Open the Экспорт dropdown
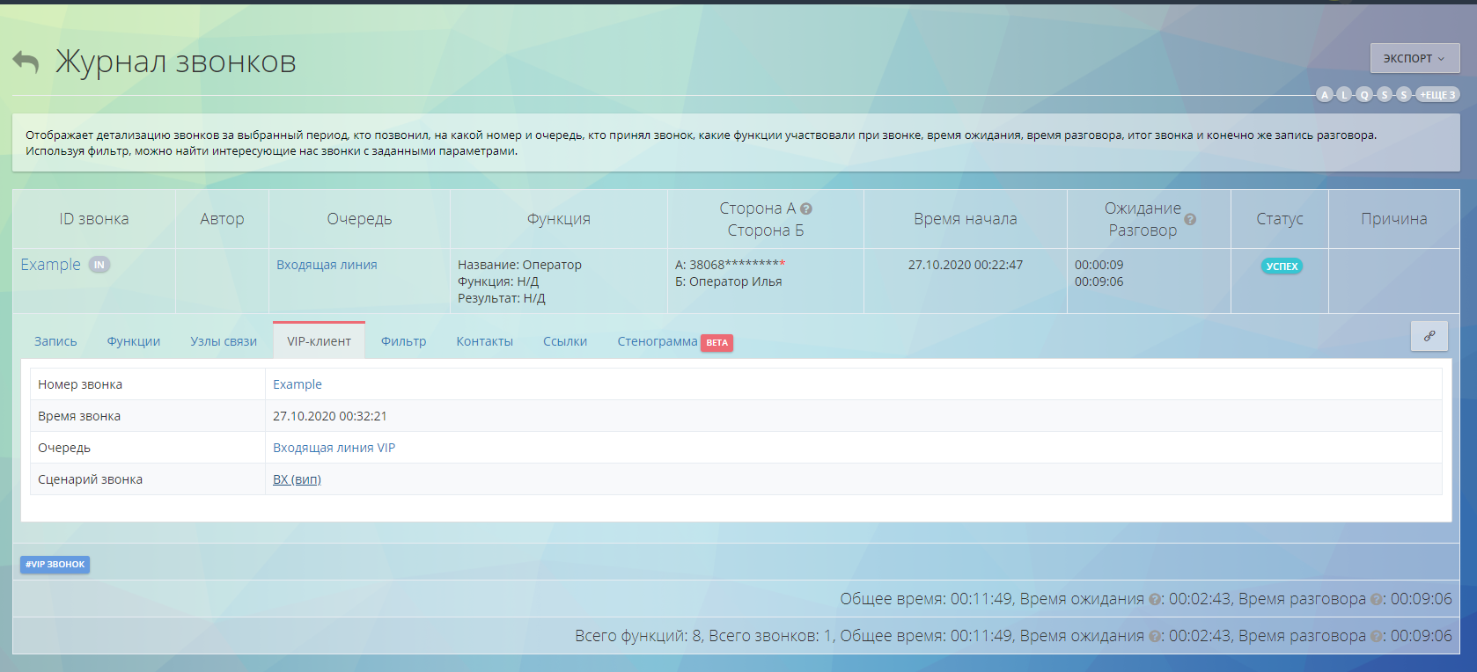Viewport: 1477px width, 672px height. pyautogui.click(x=1414, y=59)
